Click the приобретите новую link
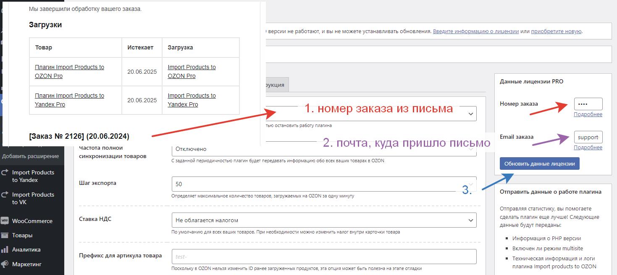 pos(556,31)
